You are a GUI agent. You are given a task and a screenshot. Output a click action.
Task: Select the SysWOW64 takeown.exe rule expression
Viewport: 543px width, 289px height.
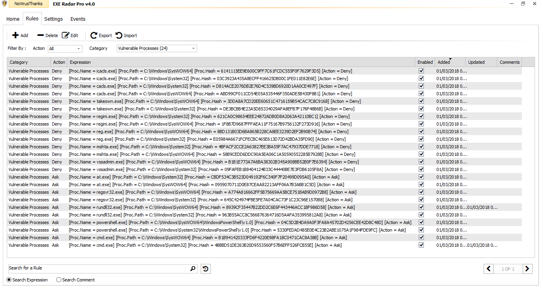[x=215, y=101]
